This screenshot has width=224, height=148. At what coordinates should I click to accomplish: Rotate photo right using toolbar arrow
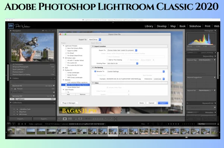click(111, 119)
